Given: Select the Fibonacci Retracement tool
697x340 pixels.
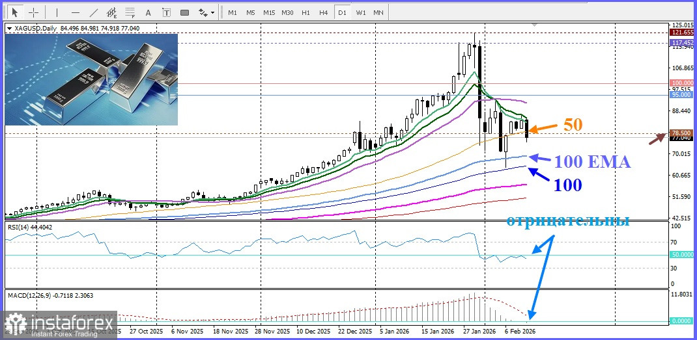Looking at the screenshot, I should click(x=130, y=12).
